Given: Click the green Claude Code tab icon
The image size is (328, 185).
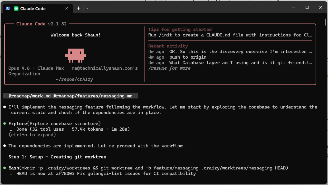Looking at the screenshot, I should pos(16,8).
